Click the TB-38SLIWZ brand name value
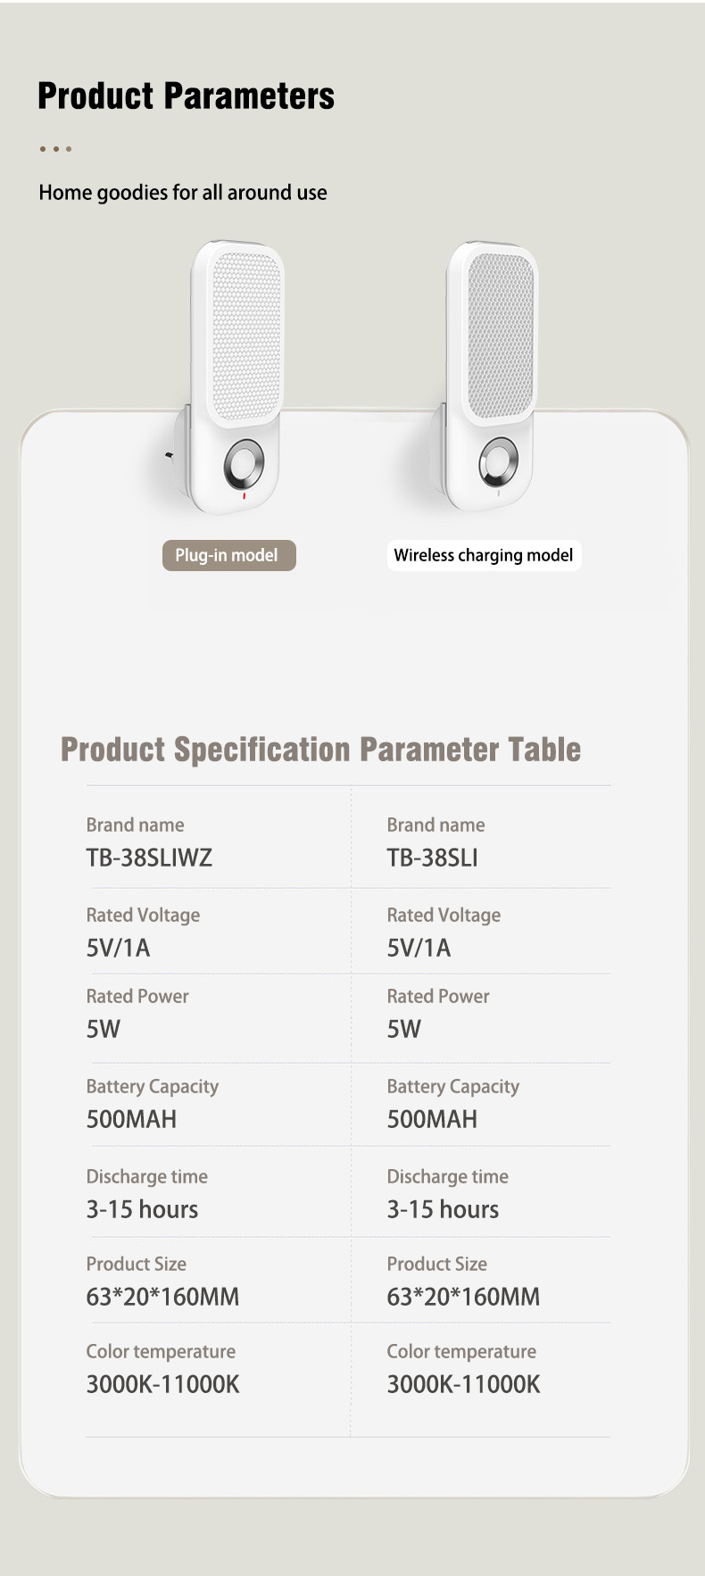Viewport: 705px width, 1576px height. click(x=149, y=858)
